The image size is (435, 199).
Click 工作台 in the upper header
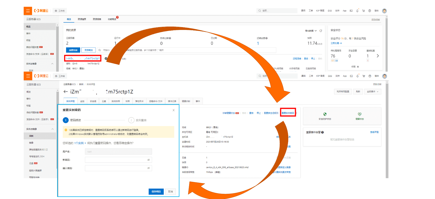coord(60,11)
